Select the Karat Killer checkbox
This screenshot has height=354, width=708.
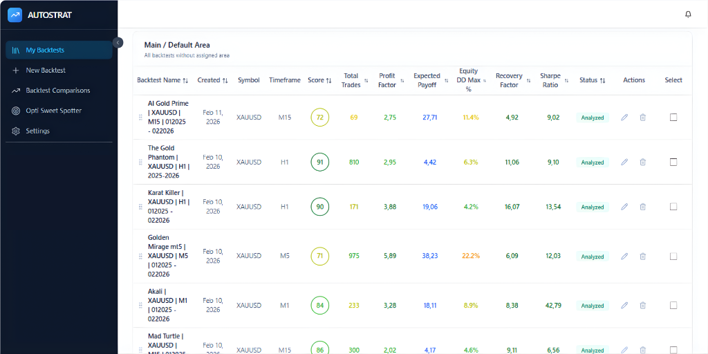point(673,207)
